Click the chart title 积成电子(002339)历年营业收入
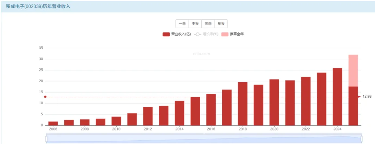This screenshot has height=144, width=375. click(x=38, y=7)
